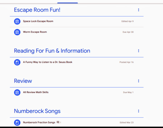Click the Posted Apr 16 date label
The height and width of the screenshot is (128, 163).
pyautogui.click(x=126, y=63)
